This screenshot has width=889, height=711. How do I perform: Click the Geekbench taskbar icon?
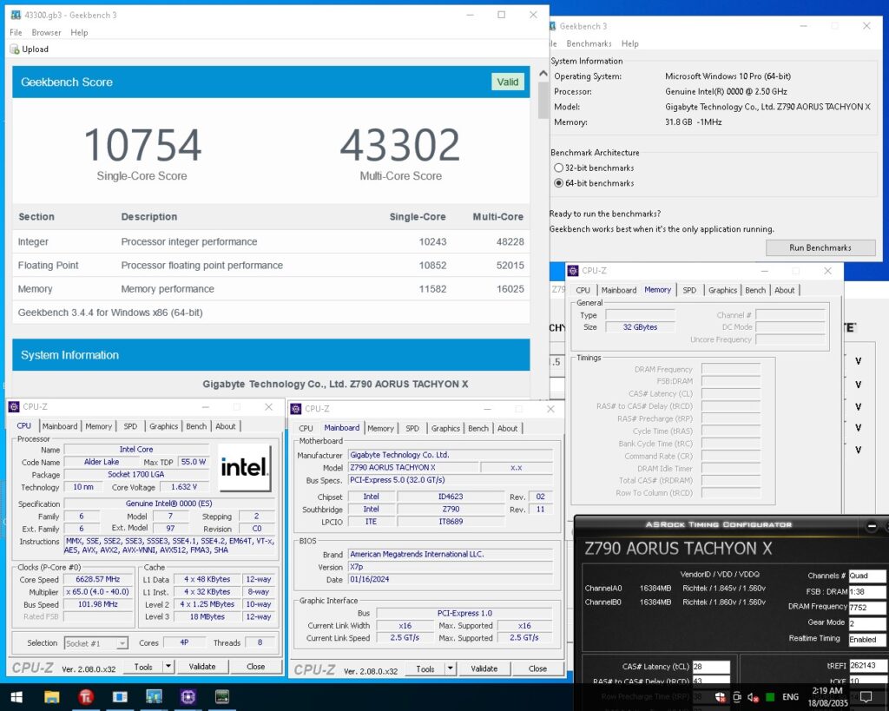click(x=122, y=697)
